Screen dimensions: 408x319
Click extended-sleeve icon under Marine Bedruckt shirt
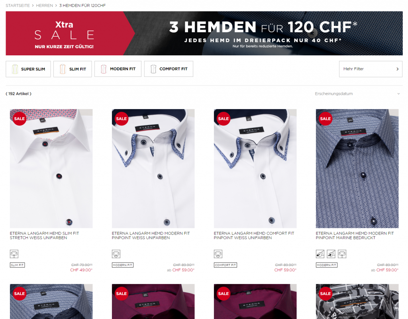tap(320, 254)
